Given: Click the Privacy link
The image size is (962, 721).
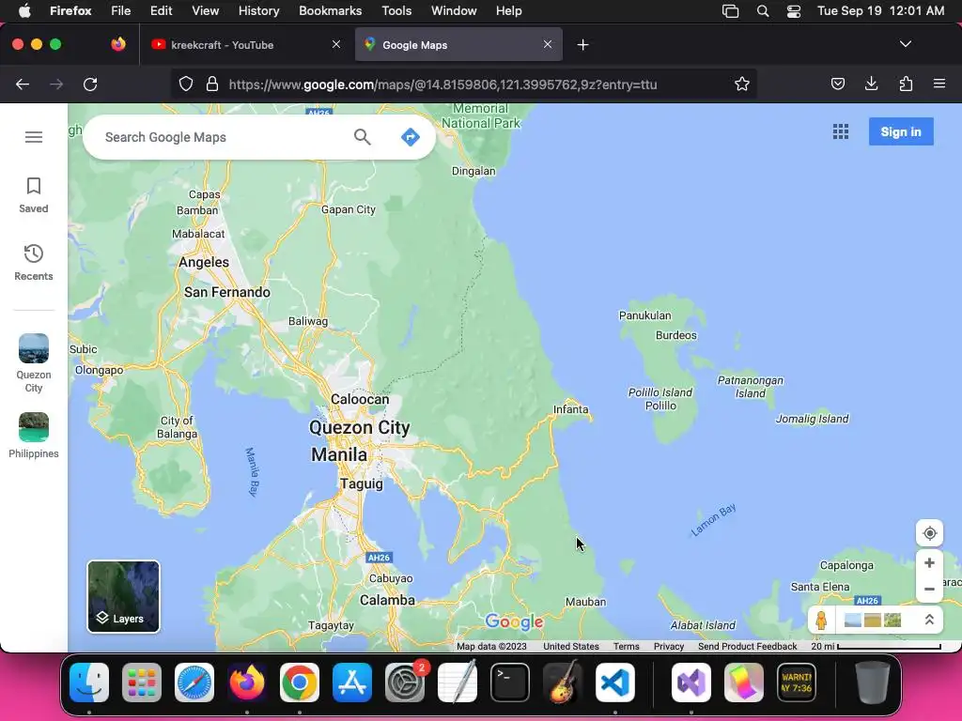Looking at the screenshot, I should click(x=669, y=646).
